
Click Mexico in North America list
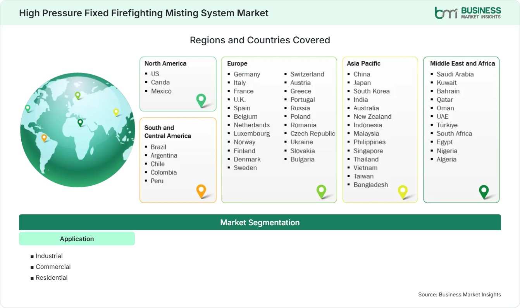161,91
